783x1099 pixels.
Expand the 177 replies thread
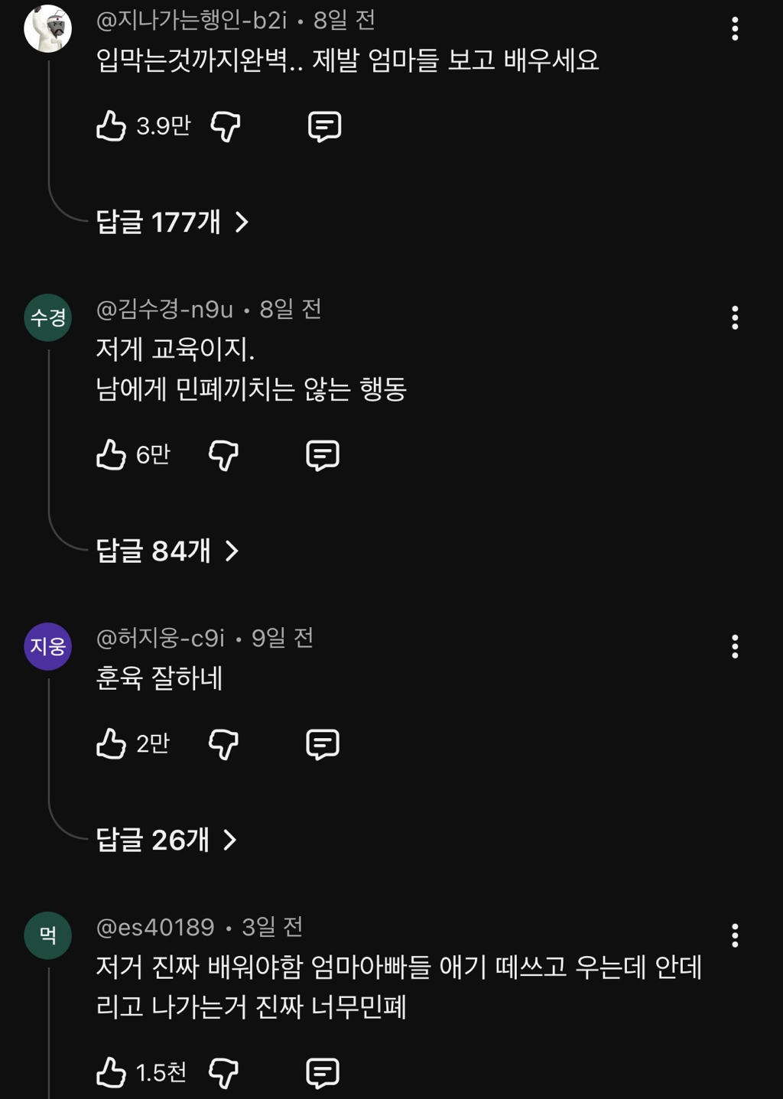[x=172, y=223]
